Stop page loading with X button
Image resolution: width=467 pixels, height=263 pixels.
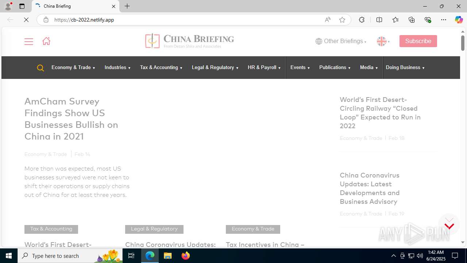pyautogui.click(x=26, y=20)
